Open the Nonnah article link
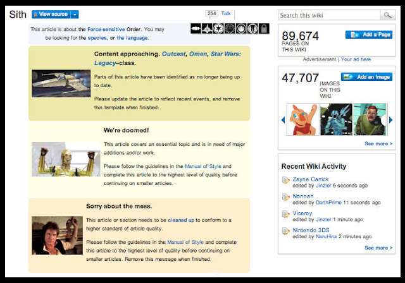The width and height of the screenshot is (405, 283). pyautogui.click(x=302, y=196)
